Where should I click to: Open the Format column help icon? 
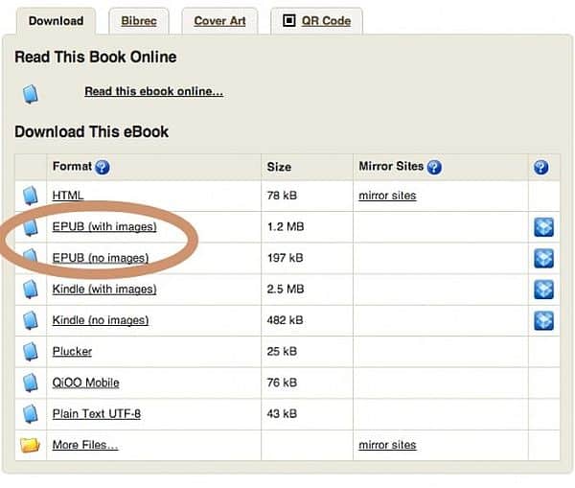103,168
